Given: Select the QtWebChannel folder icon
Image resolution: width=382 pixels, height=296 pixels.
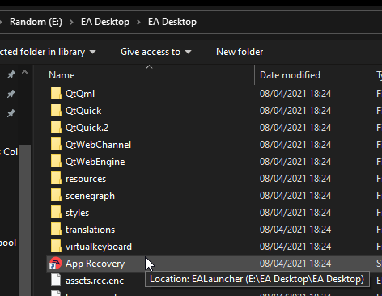Looking at the screenshot, I should pos(56,145).
